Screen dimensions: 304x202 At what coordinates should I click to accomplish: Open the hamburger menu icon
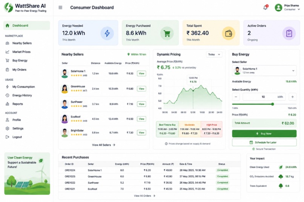click(60, 8)
